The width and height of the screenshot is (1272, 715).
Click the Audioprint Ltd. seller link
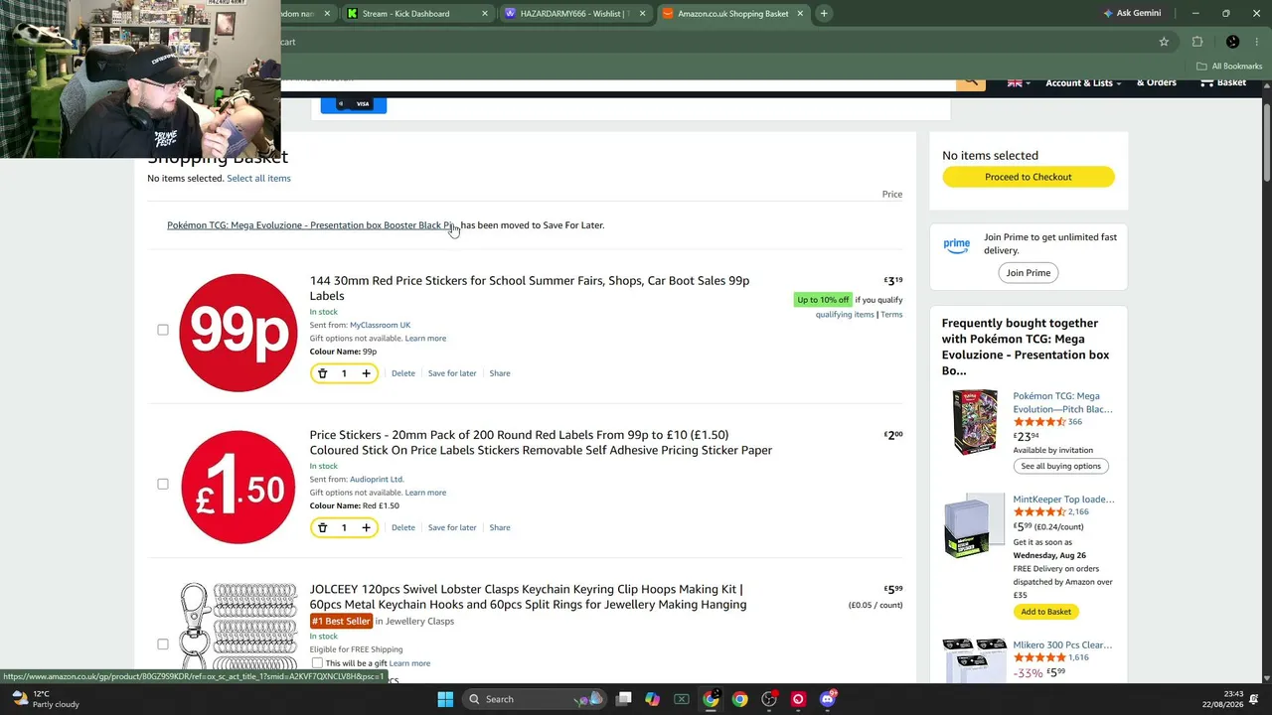[x=377, y=479]
